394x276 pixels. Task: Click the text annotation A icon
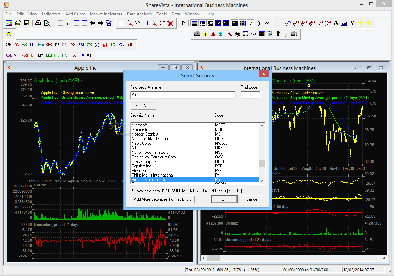click(336, 23)
